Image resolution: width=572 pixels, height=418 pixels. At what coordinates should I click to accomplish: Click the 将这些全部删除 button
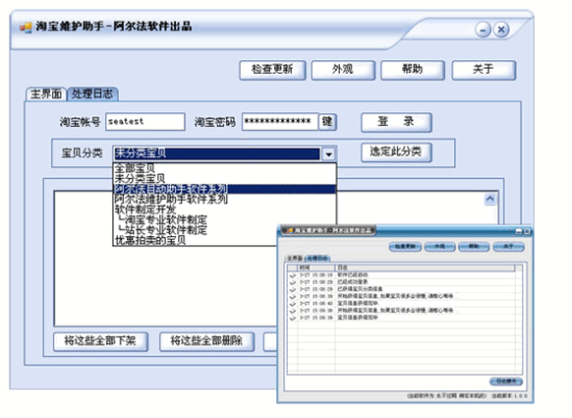coord(206,341)
